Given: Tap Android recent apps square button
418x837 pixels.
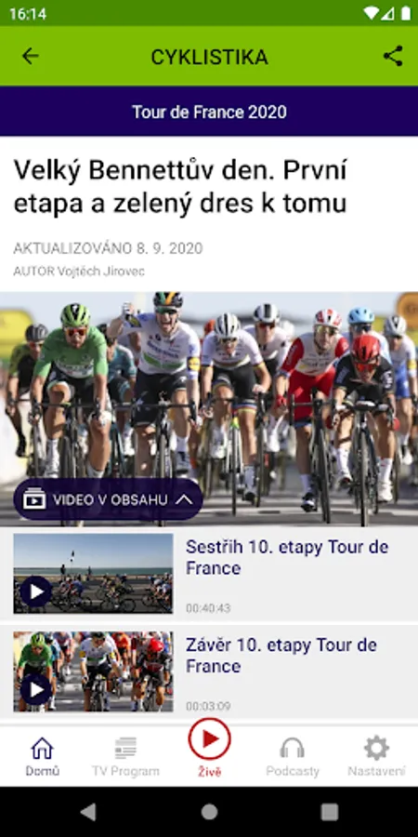Looking at the screenshot, I should pyautogui.click(x=330, y=812).
